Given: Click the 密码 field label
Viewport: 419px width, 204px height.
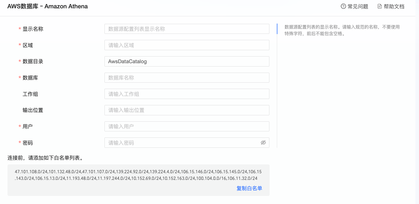Looking at the screenshot, I should pos(28,143).
